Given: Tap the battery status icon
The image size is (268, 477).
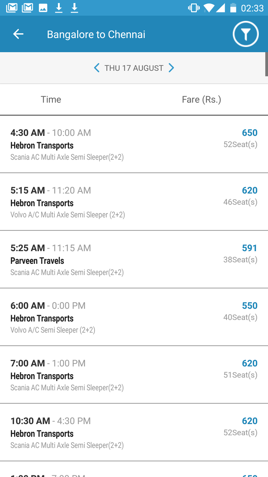Looking at the screenshot, I should pyautogui.click(x=233, y=8).
